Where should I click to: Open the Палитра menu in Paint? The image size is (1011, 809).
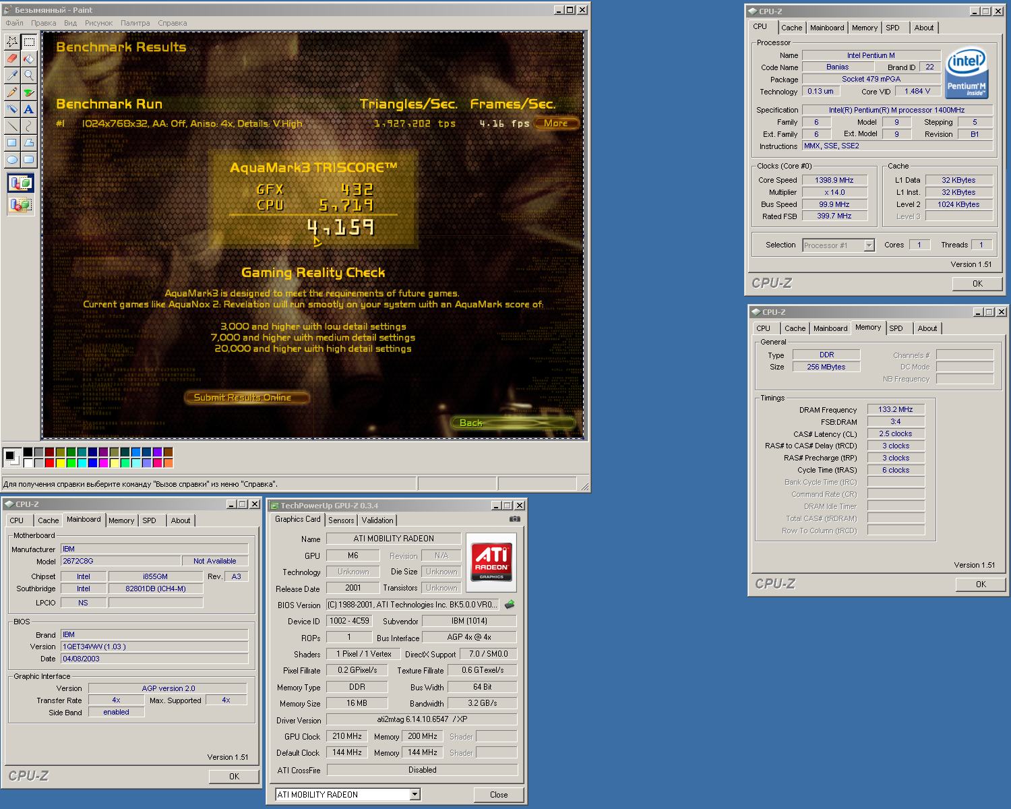click(x=135, y=23)
